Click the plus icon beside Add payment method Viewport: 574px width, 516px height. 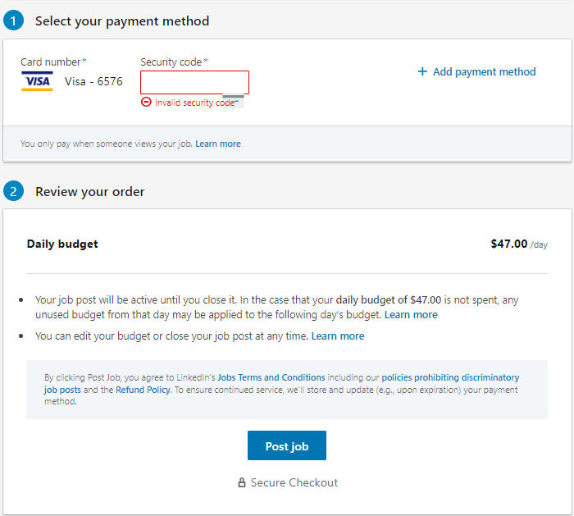tap(422, 71)
